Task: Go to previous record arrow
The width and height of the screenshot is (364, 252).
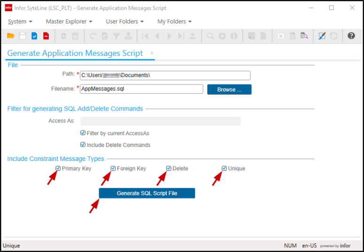Action: [x=157, y=36]
